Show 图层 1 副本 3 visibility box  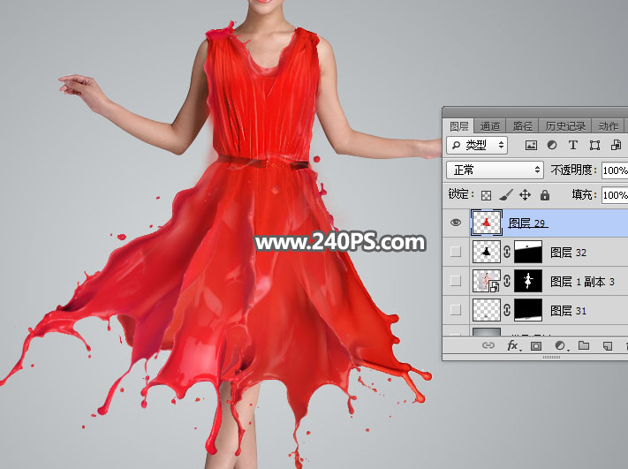coord(456,281)
